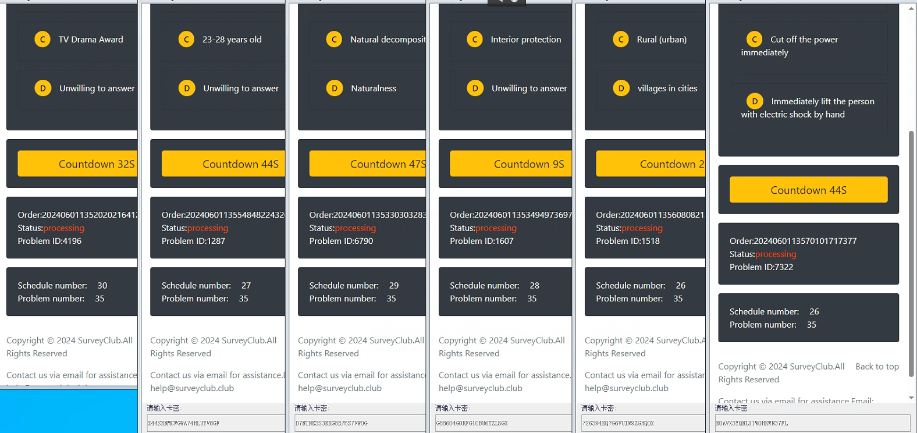The height and width of the screenshot is (433, 917).
Task: Pick Cut off the power immediately answer
Action: [808, 48]
